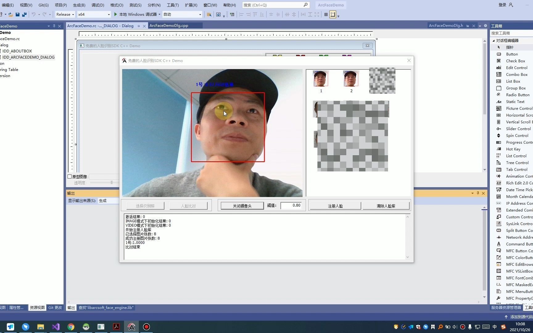Click the 透明度 slider thumb
Viewport: 533px width, 333px height.
coord(111,183)
